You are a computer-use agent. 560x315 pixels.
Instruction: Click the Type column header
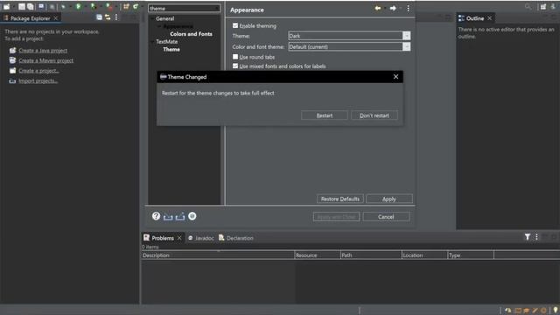471,255
